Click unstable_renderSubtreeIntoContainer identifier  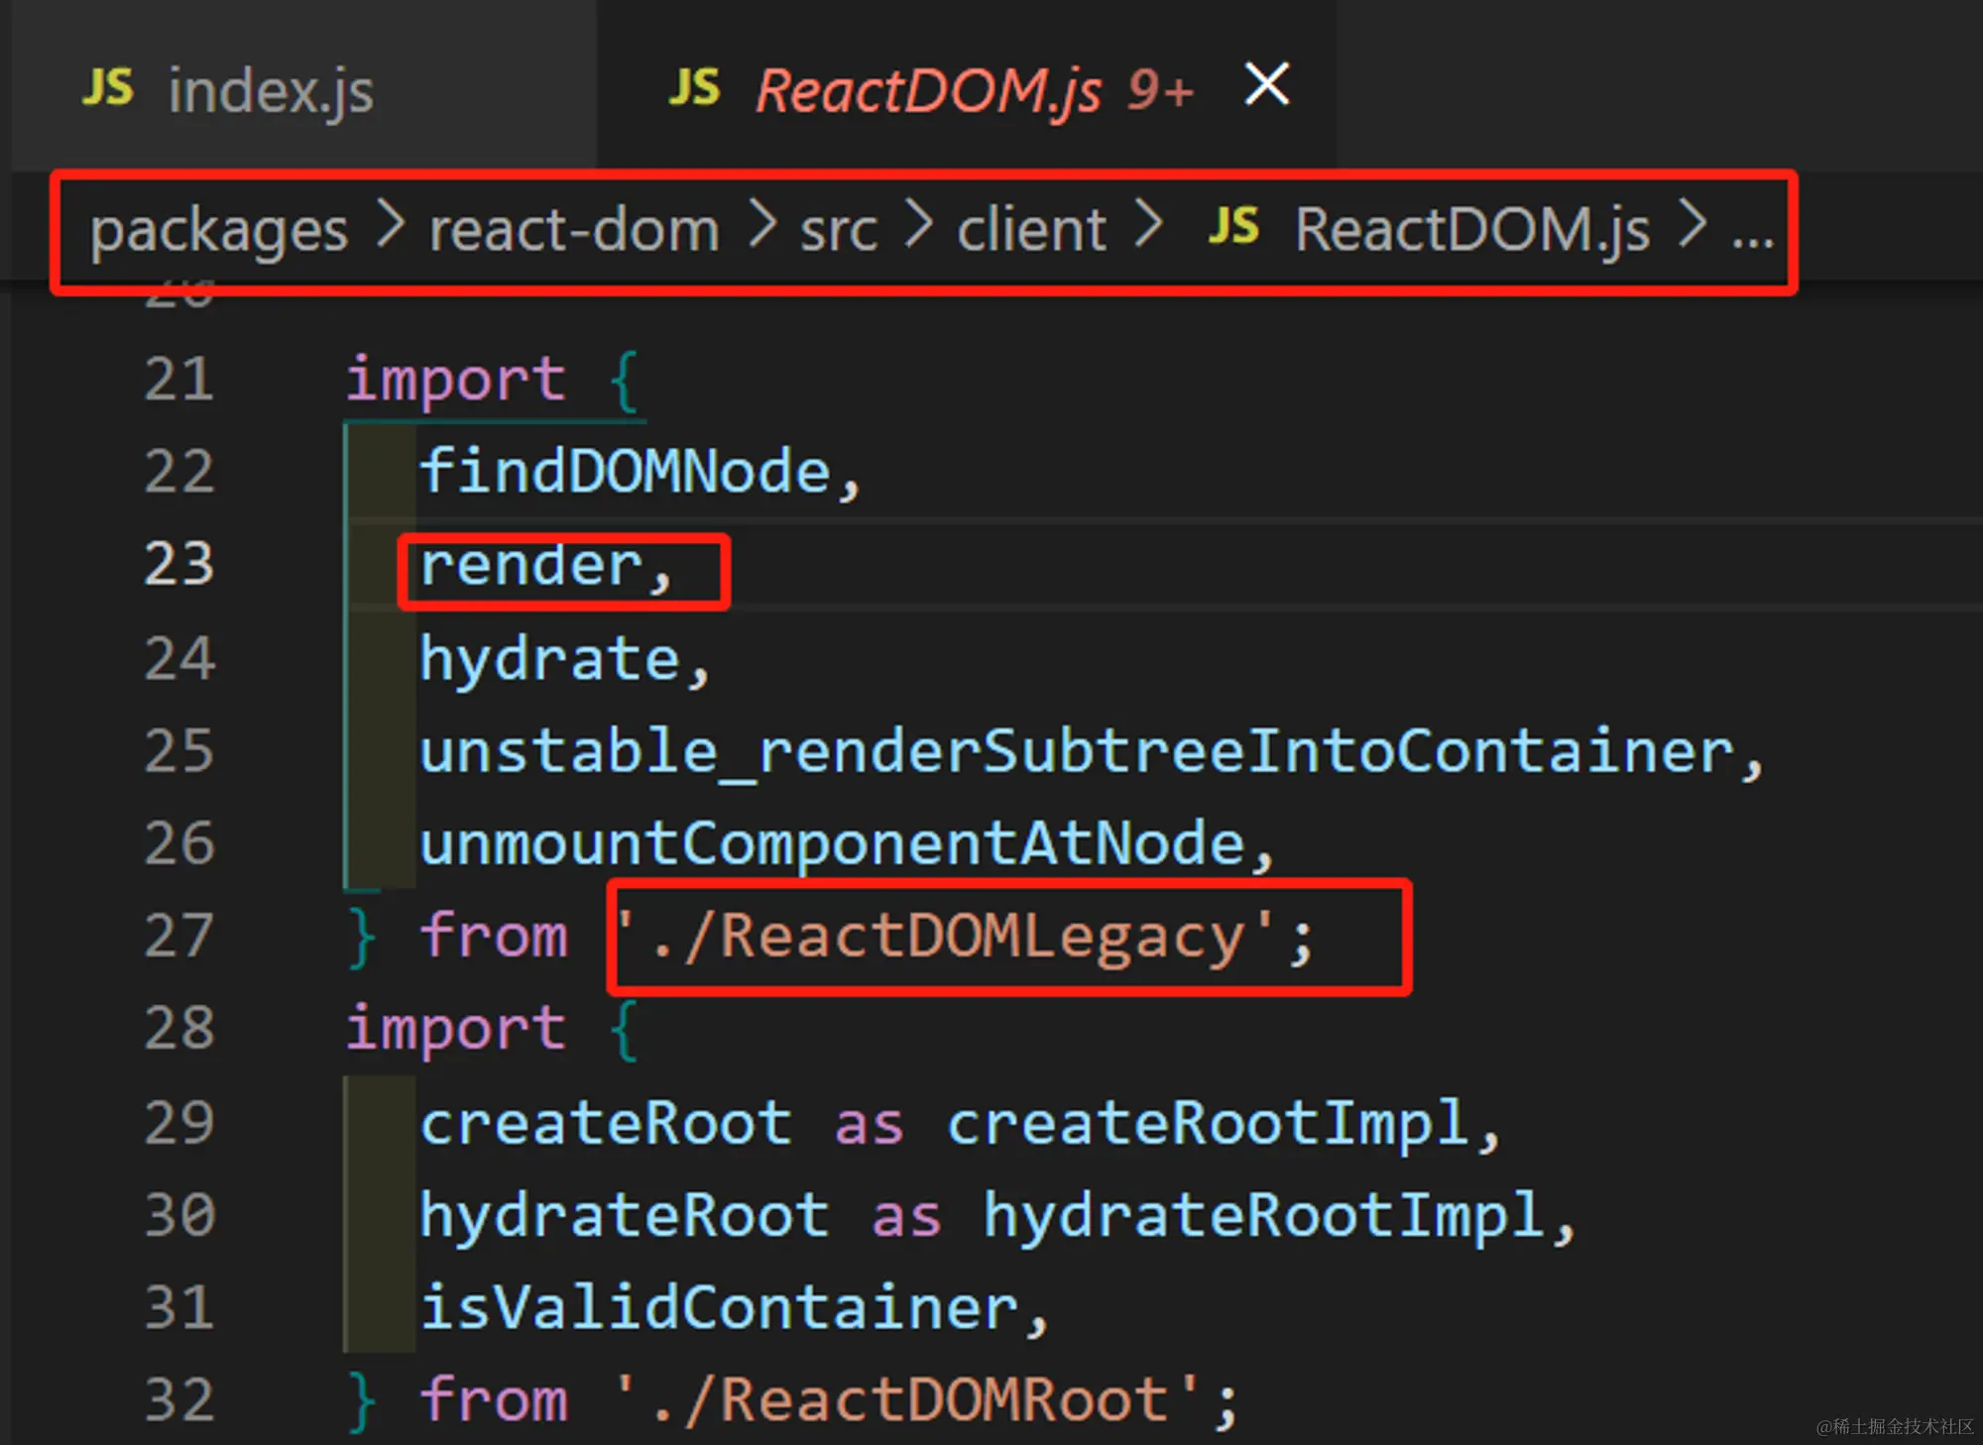[x=1076, y=751]
